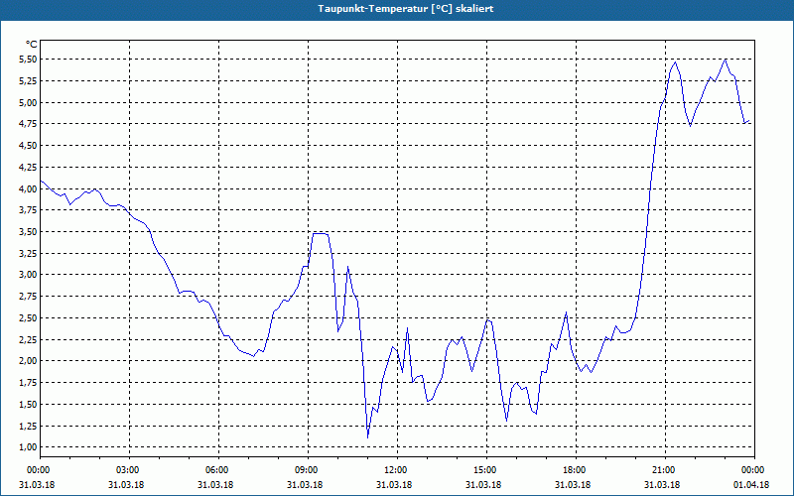Click the 15:00 time label
Screen dimensions: 794x496
coord(486,469)
